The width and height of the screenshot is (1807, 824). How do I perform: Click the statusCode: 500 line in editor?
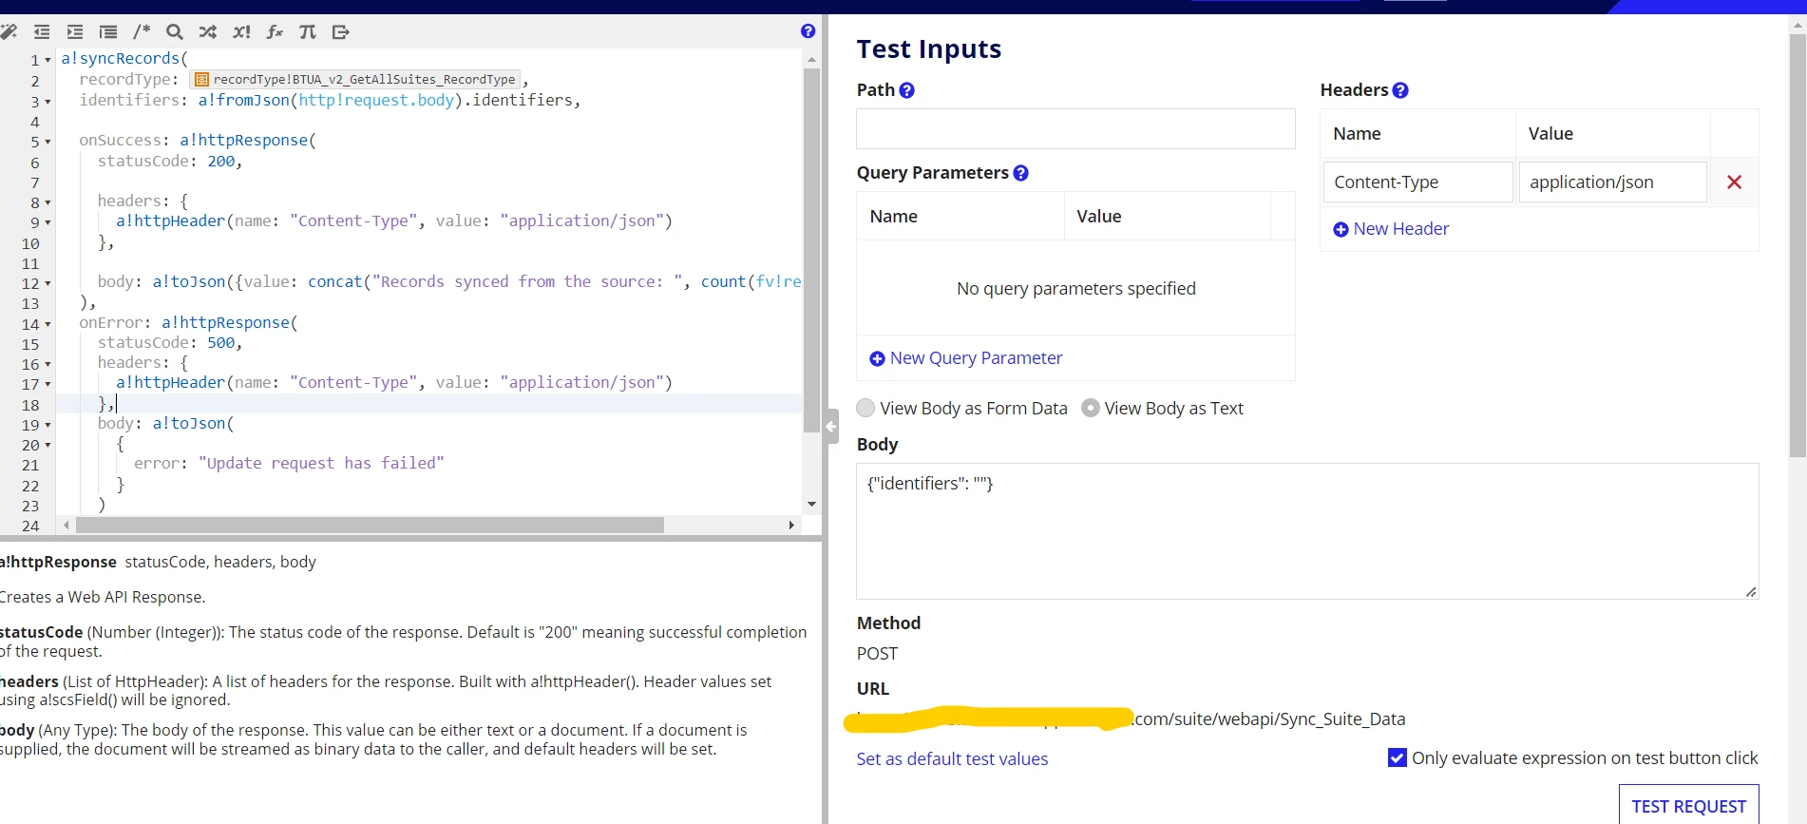170,343
